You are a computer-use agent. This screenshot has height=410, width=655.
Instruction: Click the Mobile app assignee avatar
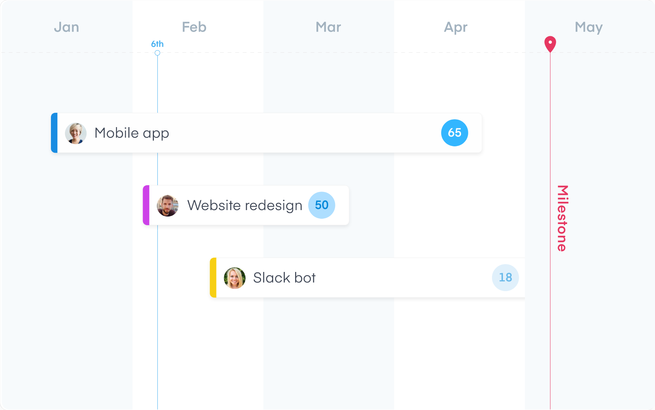pyautogui.click(x=76, y=133)
